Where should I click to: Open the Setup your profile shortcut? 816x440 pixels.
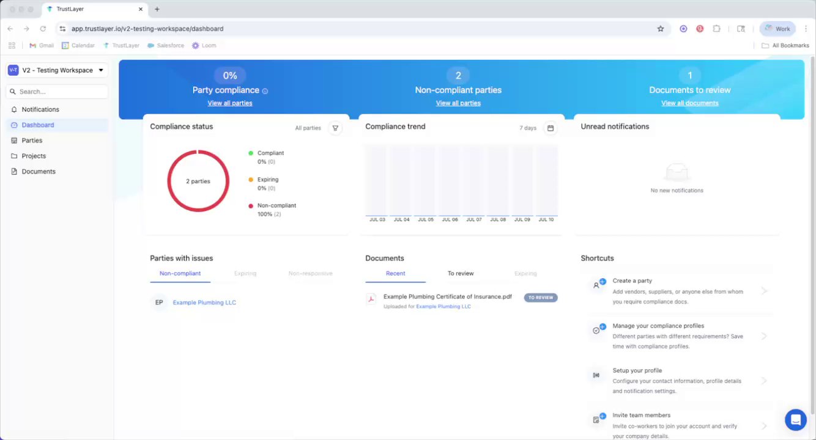coord(678,381)
